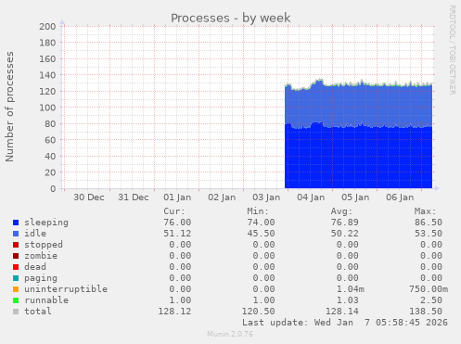Click the 'runnable' legend label
461x344 pixels.
(46, 300)
